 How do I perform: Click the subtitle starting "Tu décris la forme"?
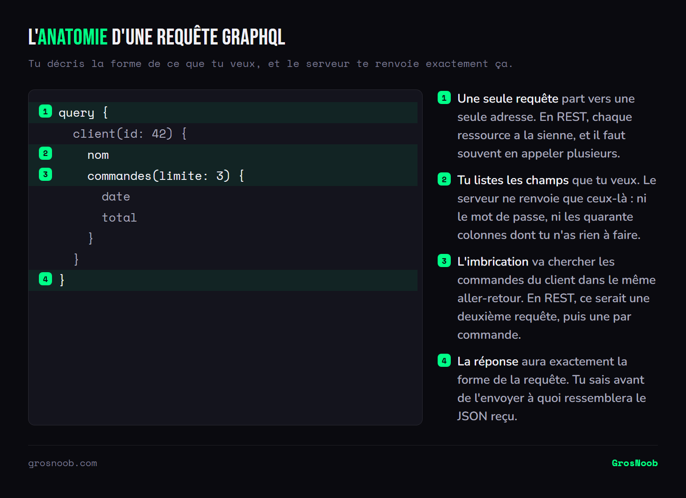[x=270, y=64]
